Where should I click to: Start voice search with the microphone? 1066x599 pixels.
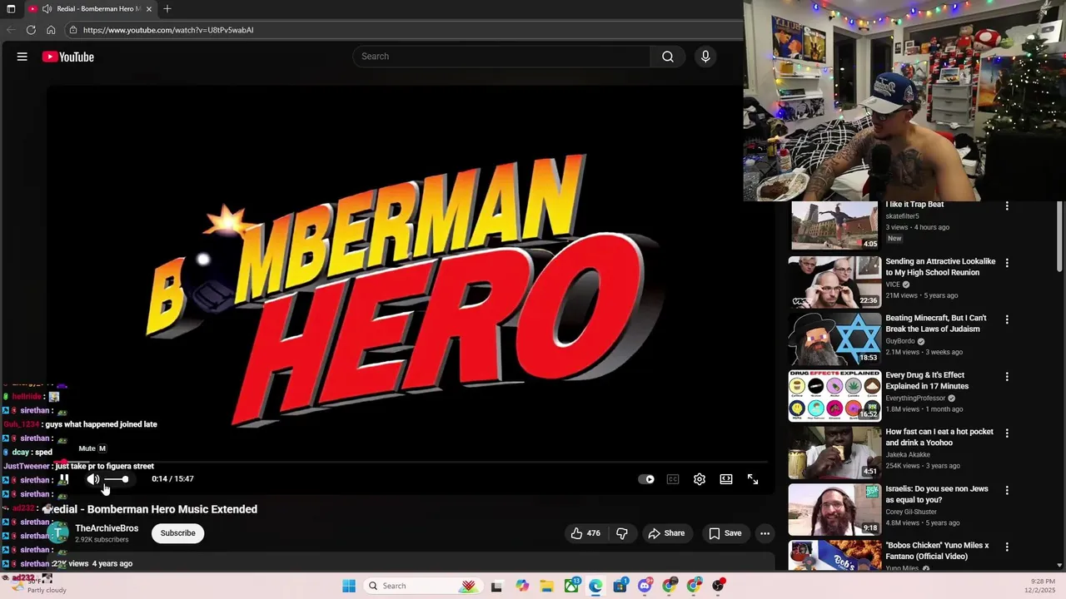pyautogui.click(x=705, y=57)
